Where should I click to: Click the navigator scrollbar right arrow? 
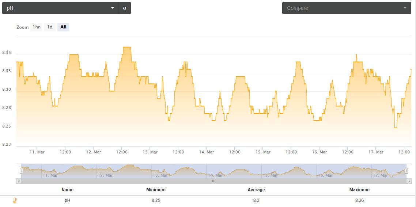point(409,181)
